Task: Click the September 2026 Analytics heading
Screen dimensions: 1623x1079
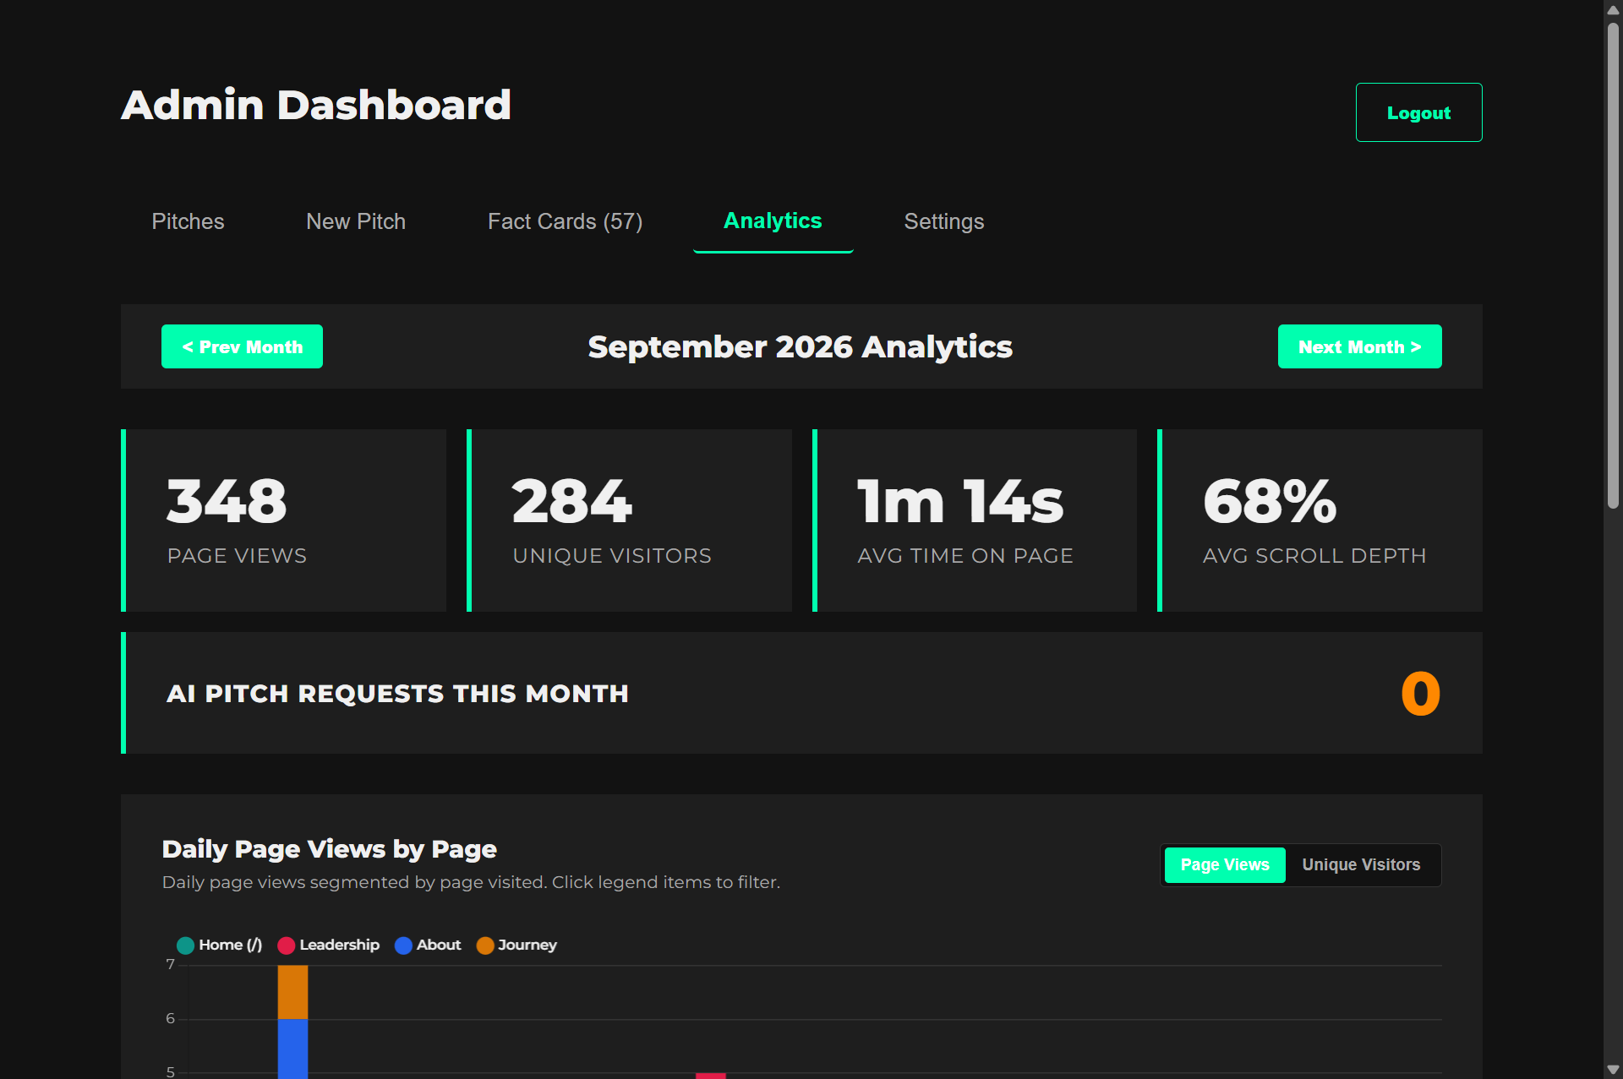Action: coord(800,346)
